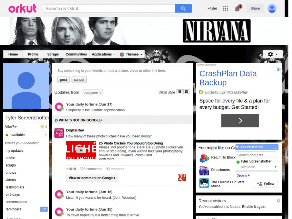This screenshot has height=219, width=292.
Task: Open the Home tab
Action: tap(13, 54)
